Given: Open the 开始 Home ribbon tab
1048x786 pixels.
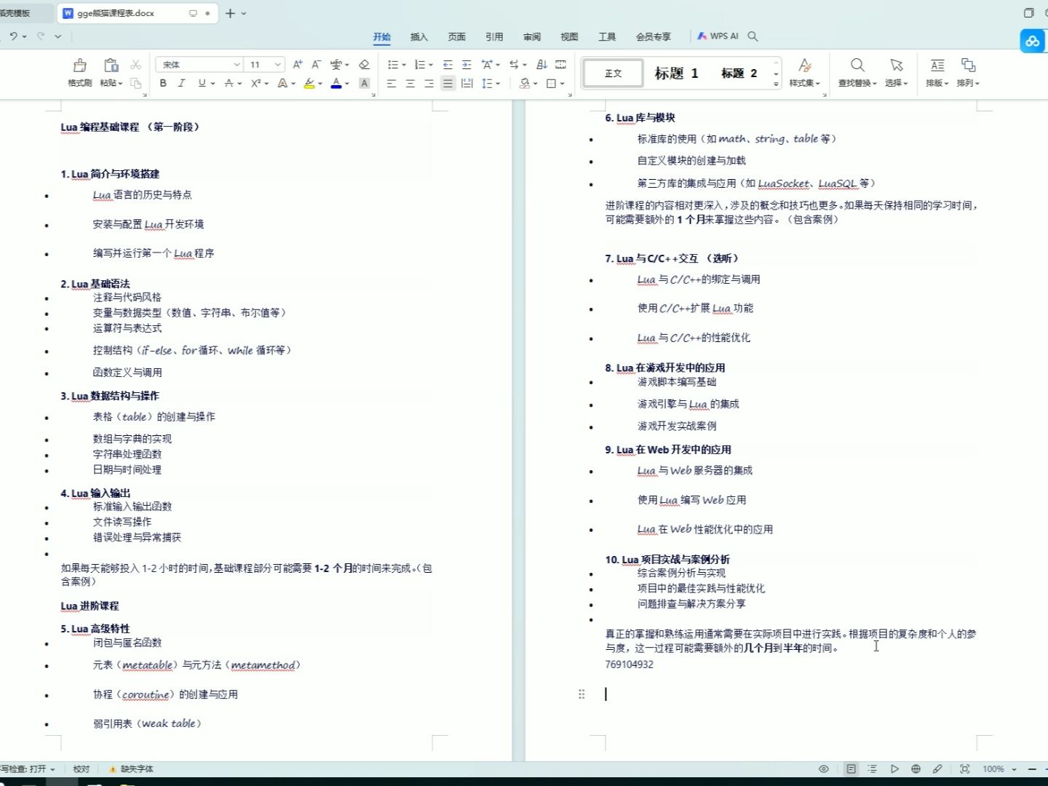Looking at the screenshot, I should [x=382, y=36].
